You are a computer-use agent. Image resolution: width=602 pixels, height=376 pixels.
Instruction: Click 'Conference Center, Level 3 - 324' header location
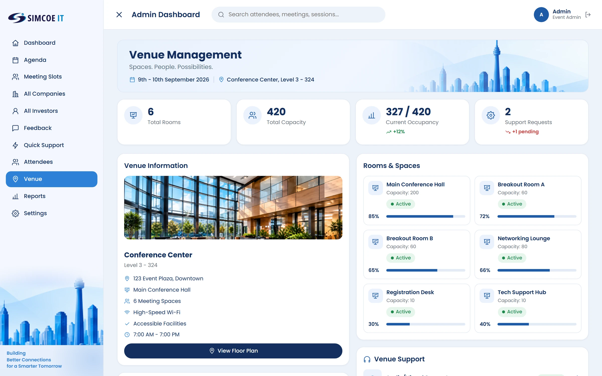click(x=270, y=79)
